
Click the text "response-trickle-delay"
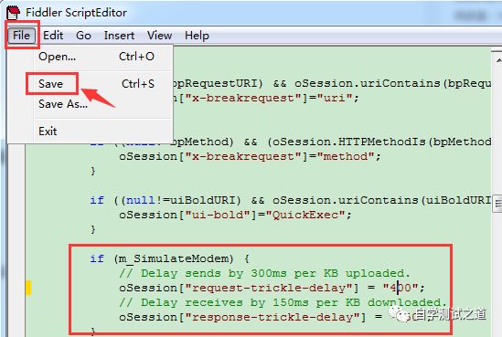click(x=272, y=317)
